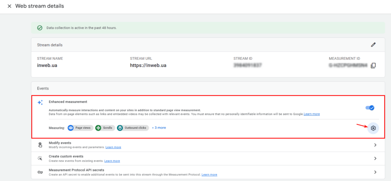Screen dimensions: 391x181
Task: Click the STREAM ID label
Action: (x=243, y=59)
